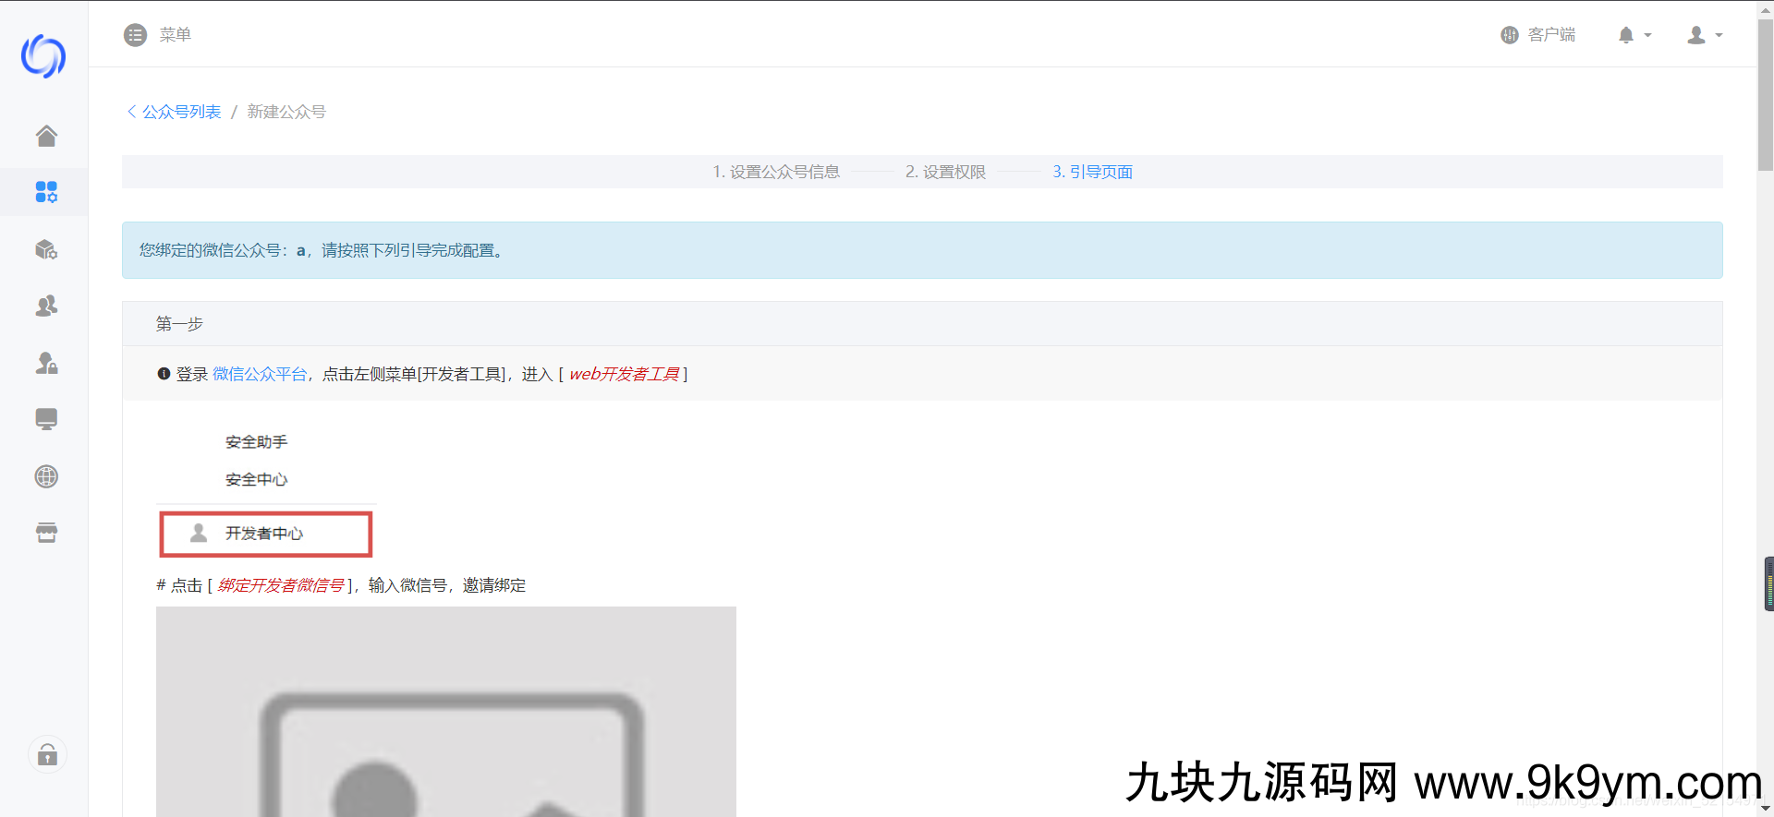
Task: Click the web开发者工具 red text
Action: 624,374
